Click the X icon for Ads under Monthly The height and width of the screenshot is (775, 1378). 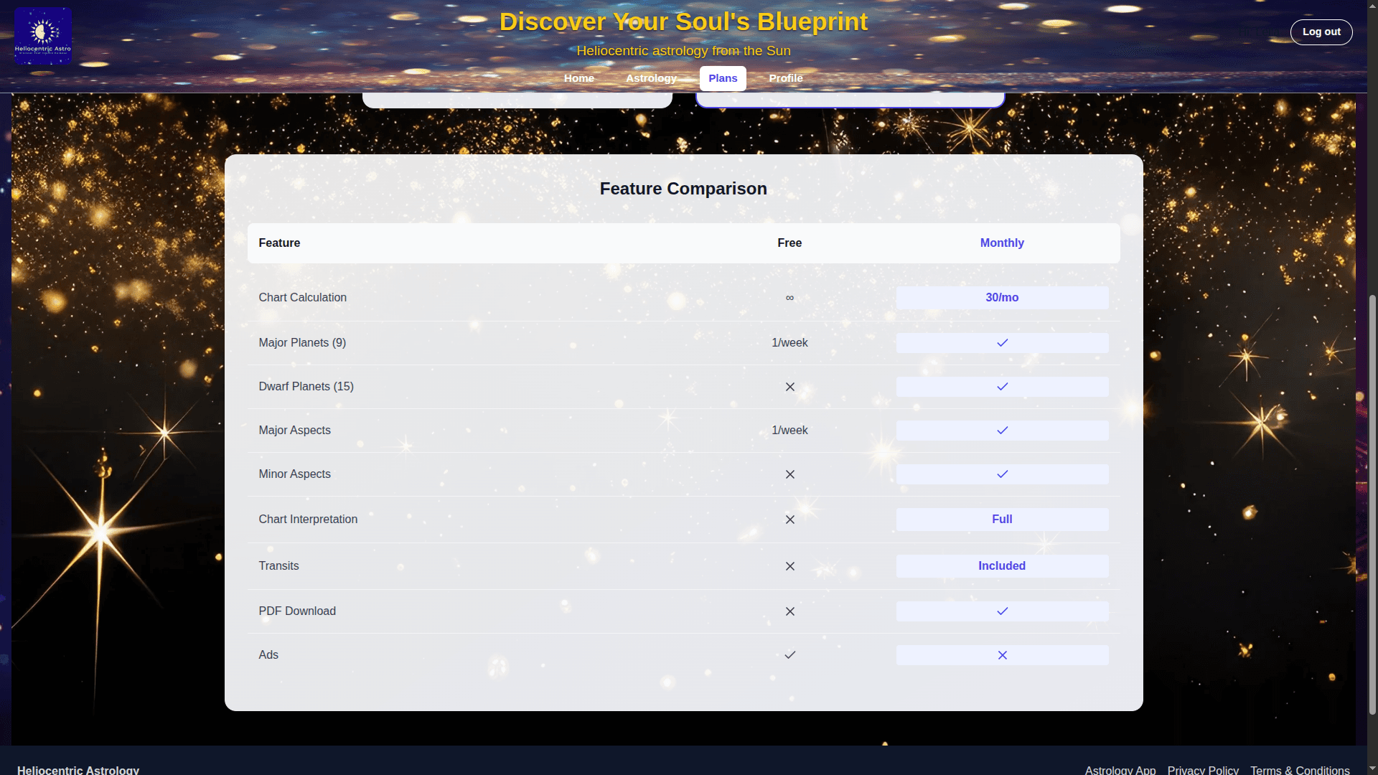coord(1002,654)
